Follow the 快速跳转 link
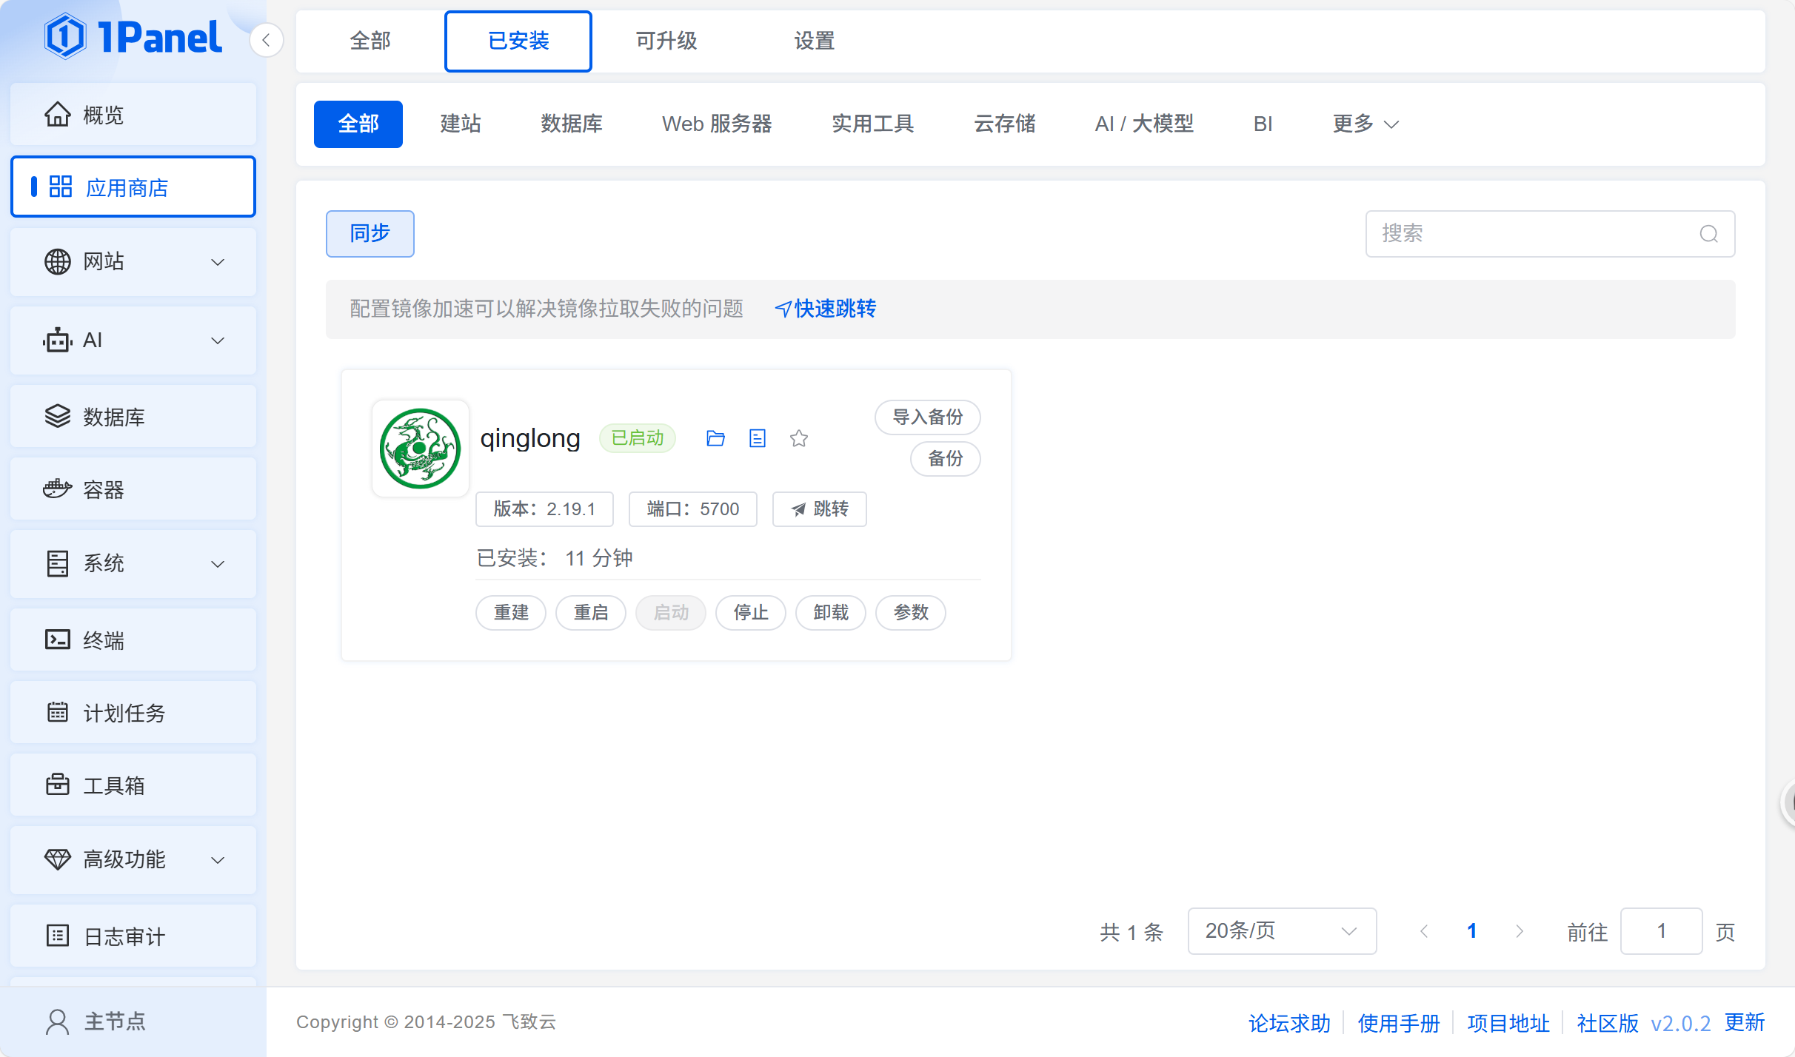 [826, 309]
